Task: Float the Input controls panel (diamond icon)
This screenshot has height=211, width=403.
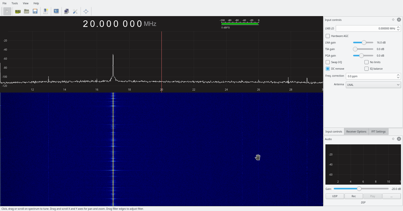Action: pos(393,20)
